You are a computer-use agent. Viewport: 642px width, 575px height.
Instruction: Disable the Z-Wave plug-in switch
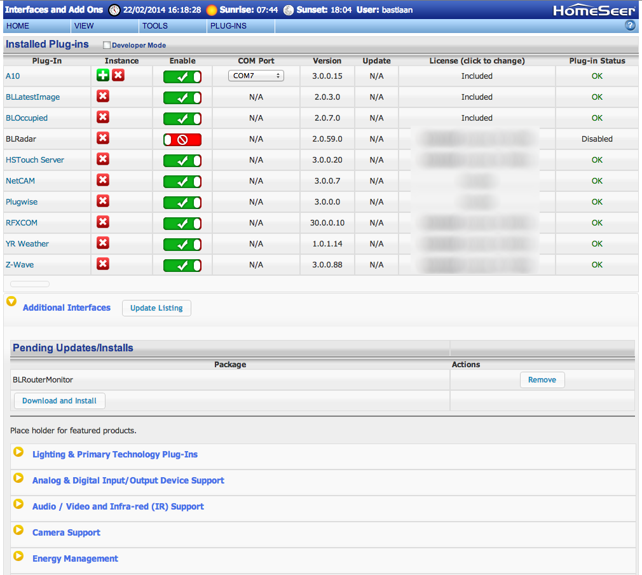[182, 265]
